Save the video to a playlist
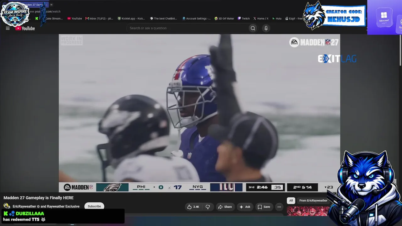This screenshot has height=226, width=402. point(264,207)
